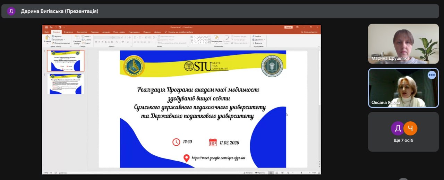Click the Cut (Вирізати) scissors command
Image resolution: width=444 pixels, height=180 pixels.
(57, 36)
